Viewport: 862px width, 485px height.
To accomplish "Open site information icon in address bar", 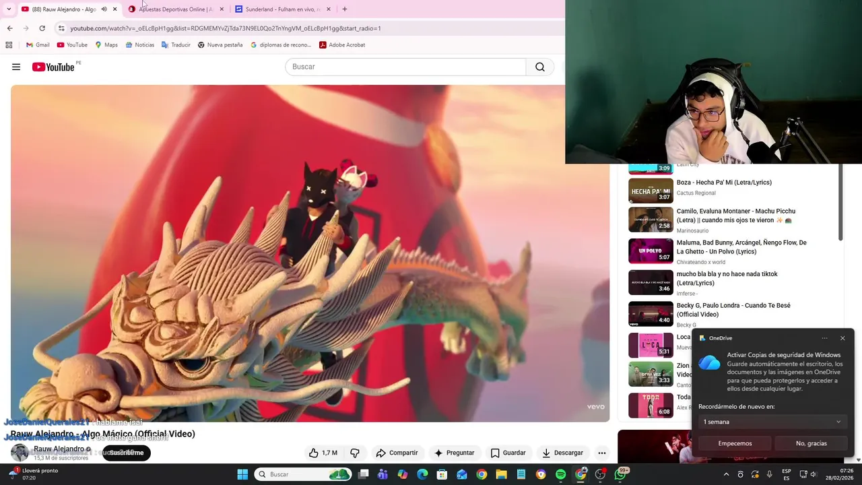I will tap(61, 28).
